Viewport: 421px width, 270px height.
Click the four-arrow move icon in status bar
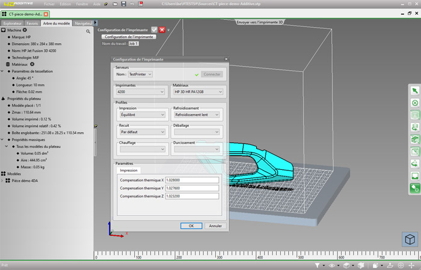point(411,265)
